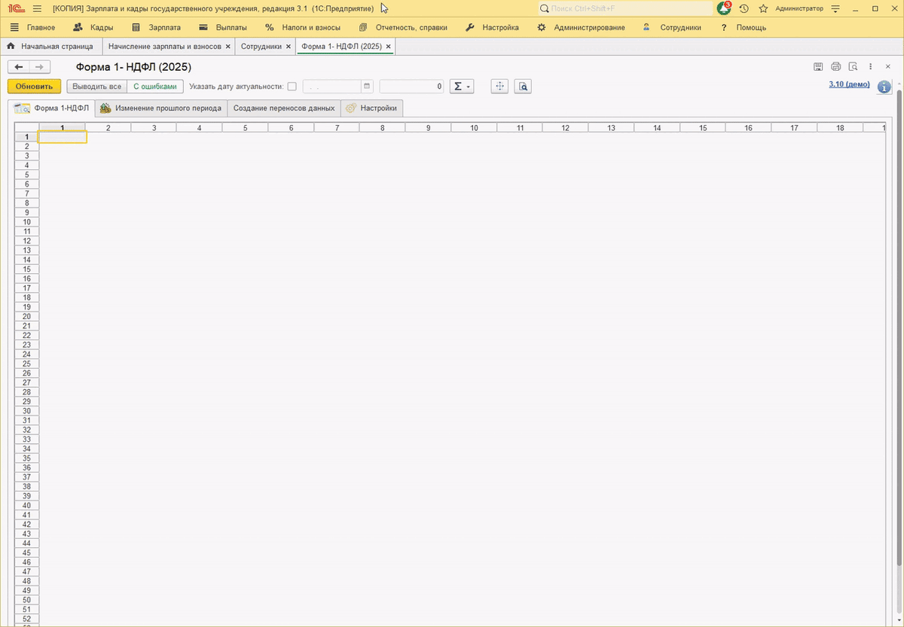Print with the printer icon
This screenshot has height=627, width=904.
tap(835, 67)
